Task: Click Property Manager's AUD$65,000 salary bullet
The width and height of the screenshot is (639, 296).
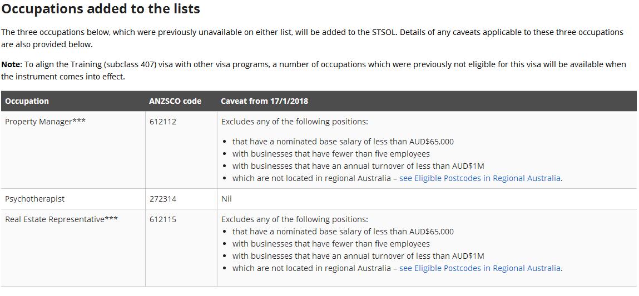Action: tap(343, 142)
